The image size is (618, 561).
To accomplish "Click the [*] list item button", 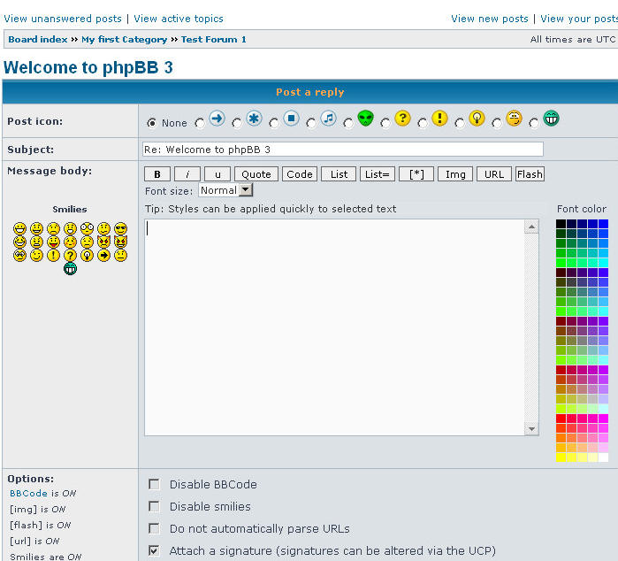I will pyautogui.click(x=416, y=174).
